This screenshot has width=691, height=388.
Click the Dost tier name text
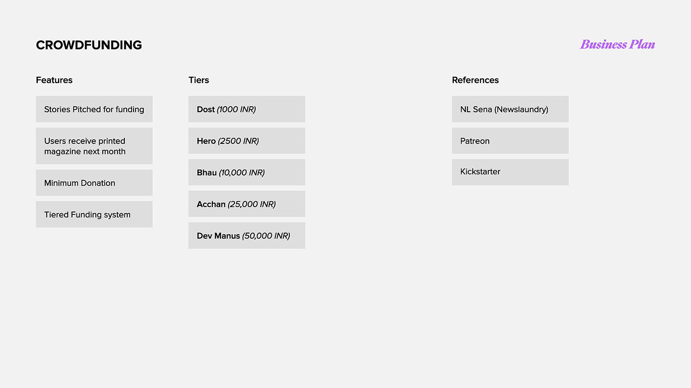205,109
